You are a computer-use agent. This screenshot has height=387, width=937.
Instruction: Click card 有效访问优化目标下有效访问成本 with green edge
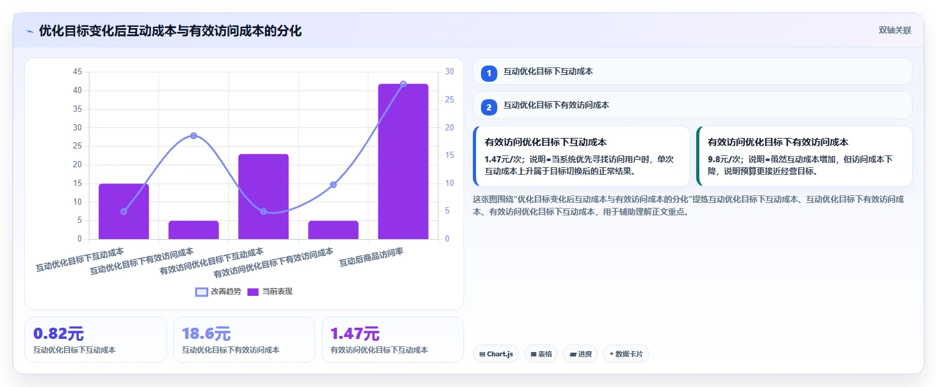pos(804,156)
